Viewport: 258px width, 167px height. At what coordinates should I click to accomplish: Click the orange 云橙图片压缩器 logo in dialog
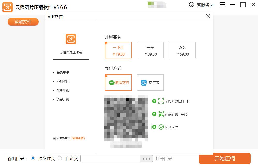coord(71,39)
